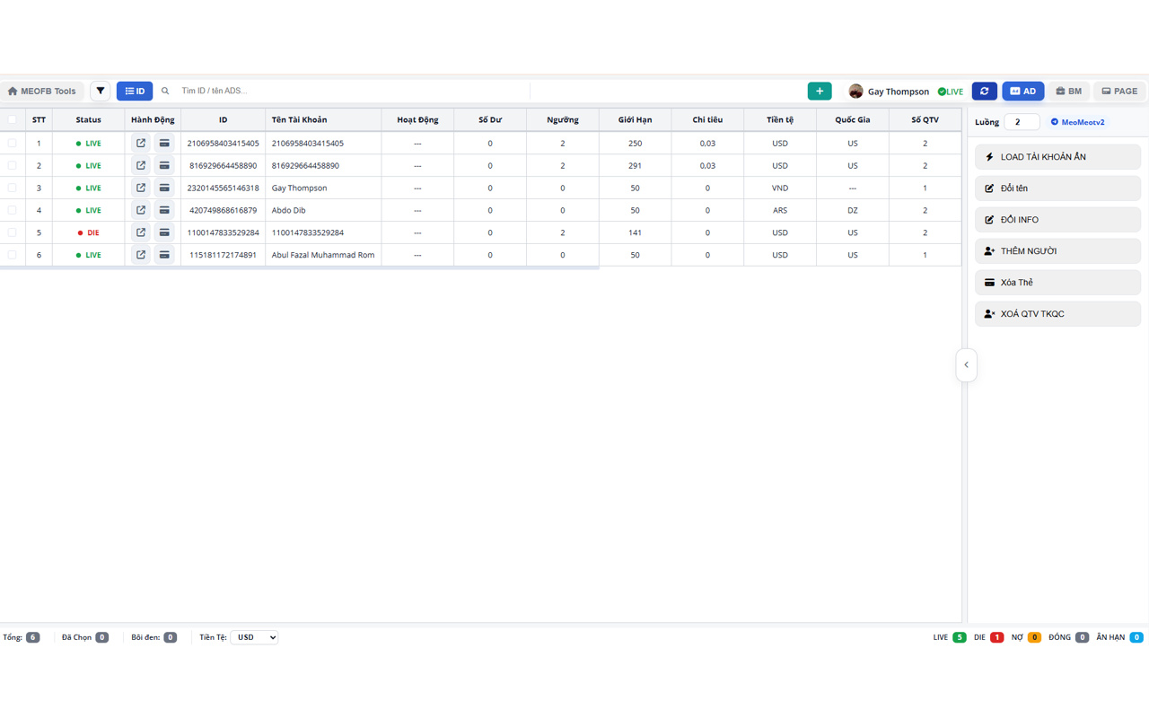Viewport: 1149px width, 718px height.
Task: Click the Xóa Thẻ button
Action: [1057, 282]
